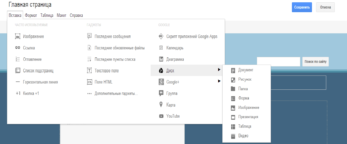347x144 pixels.
Task: Click the YouTube play icon
Action: pos(161,116)
